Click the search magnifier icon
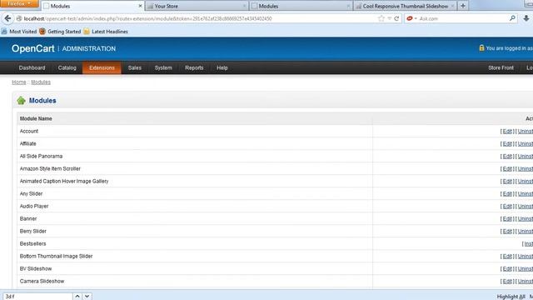Screen dimensions: 533x300 click(512, 18)
